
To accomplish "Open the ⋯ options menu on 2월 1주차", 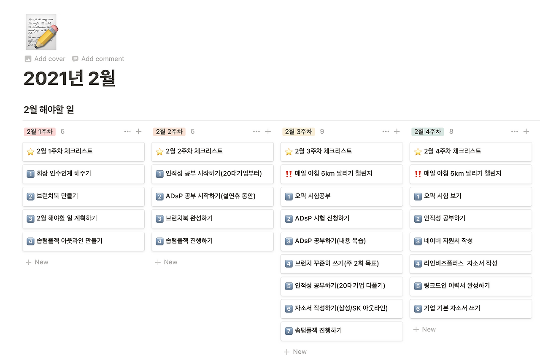I will (127, 131).
